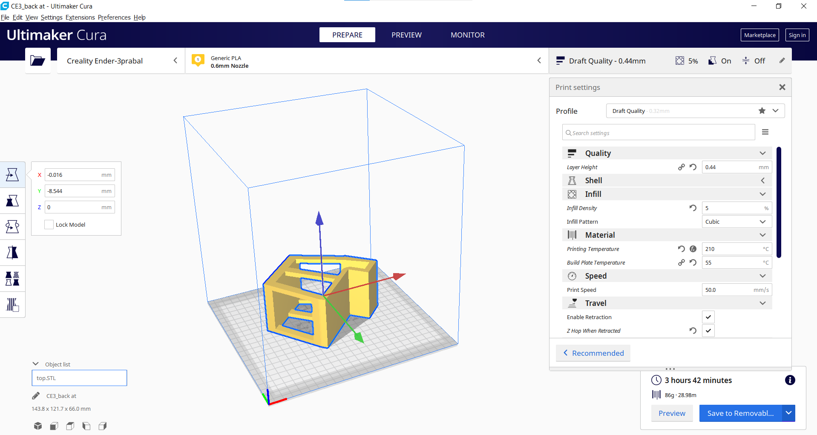This screenshot has height=435, width=817.
Task: Click the Sign in button
Action: pyautogui.click(x=797, y=35)
